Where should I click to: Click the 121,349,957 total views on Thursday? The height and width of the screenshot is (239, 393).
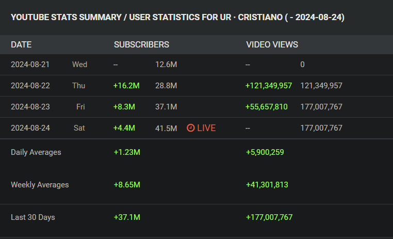[321, 86]
